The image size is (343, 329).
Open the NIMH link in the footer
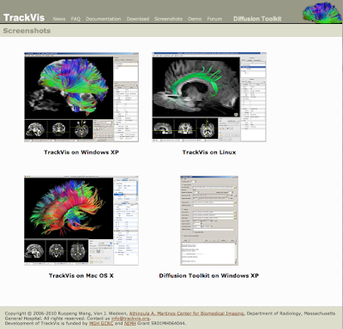click(129, 323)
